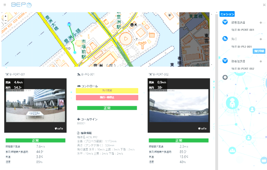Screen dimensions: 267x170
Task: Click the port icon beside the BI-PORT-002 heading
Action: click(151, 74)
